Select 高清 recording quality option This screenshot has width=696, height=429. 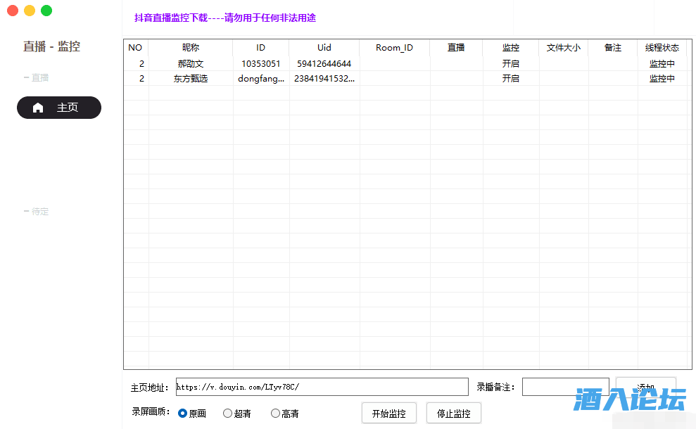pyautogui.click(x=276, y=414)
